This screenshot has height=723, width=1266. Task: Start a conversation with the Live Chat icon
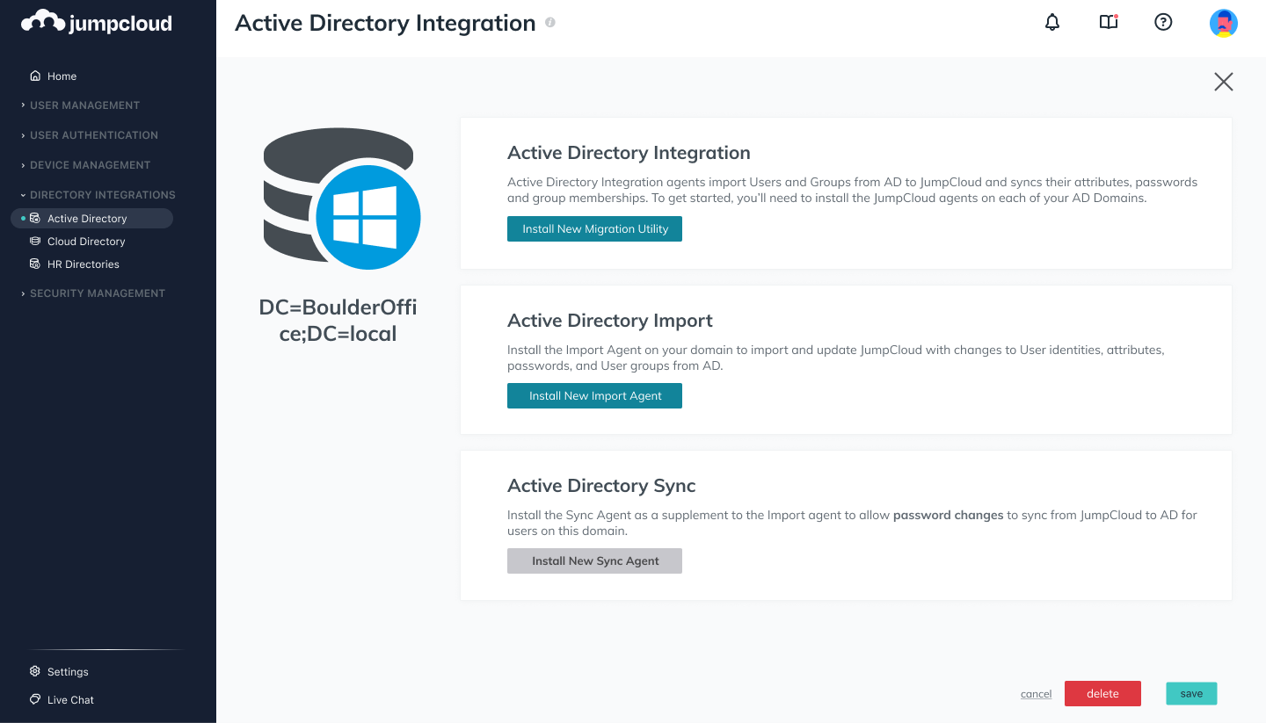coord(34,699)
